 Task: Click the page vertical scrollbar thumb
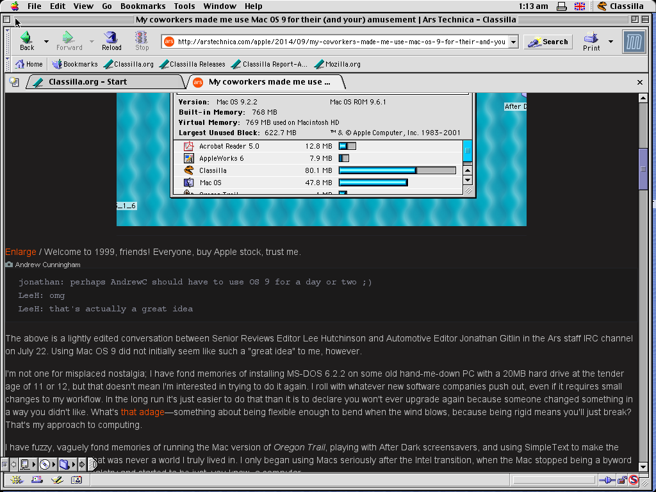(x=643, y=169)
